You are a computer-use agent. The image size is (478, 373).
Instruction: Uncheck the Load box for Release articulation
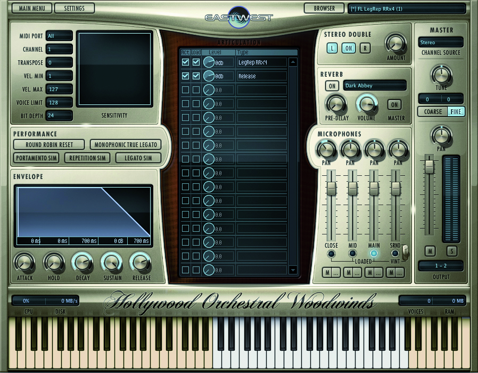point(196,76)
